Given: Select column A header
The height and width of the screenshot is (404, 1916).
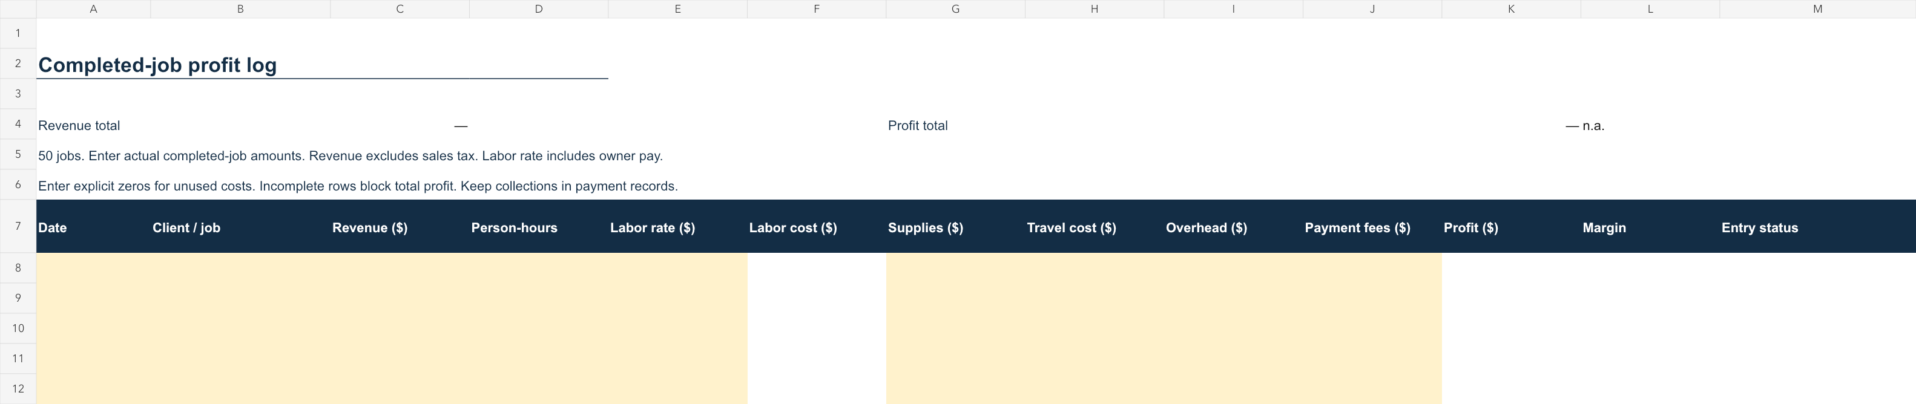Looking at the screenshot, I should [93, 9].
